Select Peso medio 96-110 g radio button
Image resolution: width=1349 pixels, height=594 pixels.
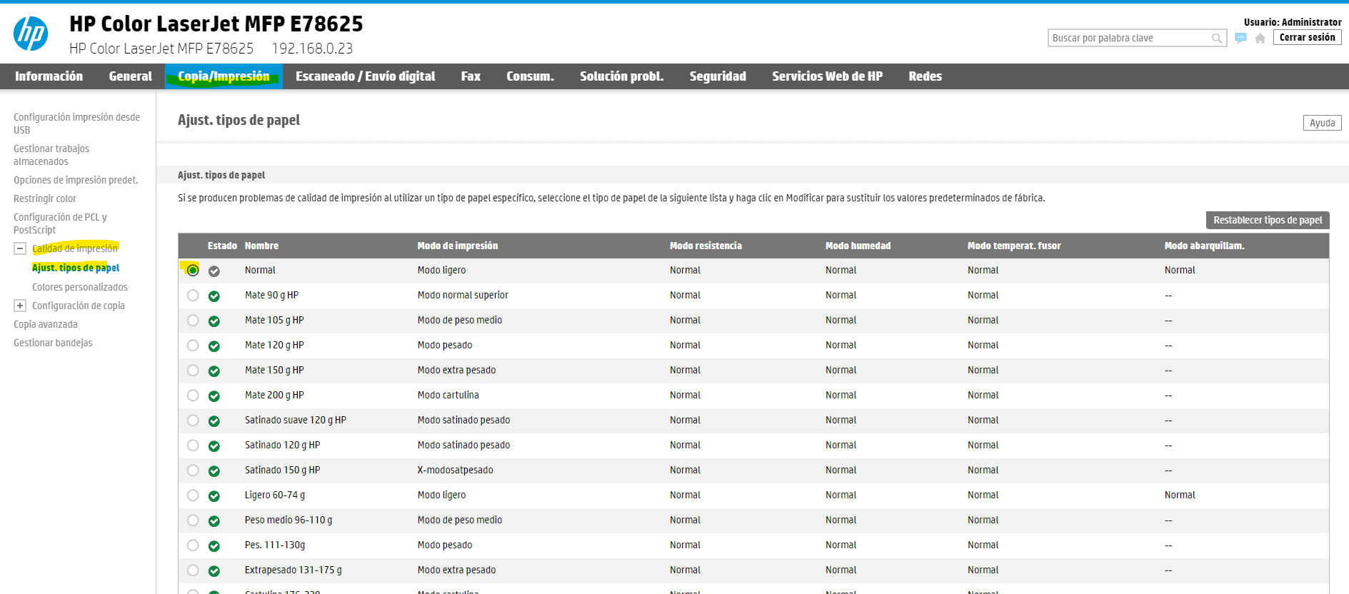(x=193, y=520)
